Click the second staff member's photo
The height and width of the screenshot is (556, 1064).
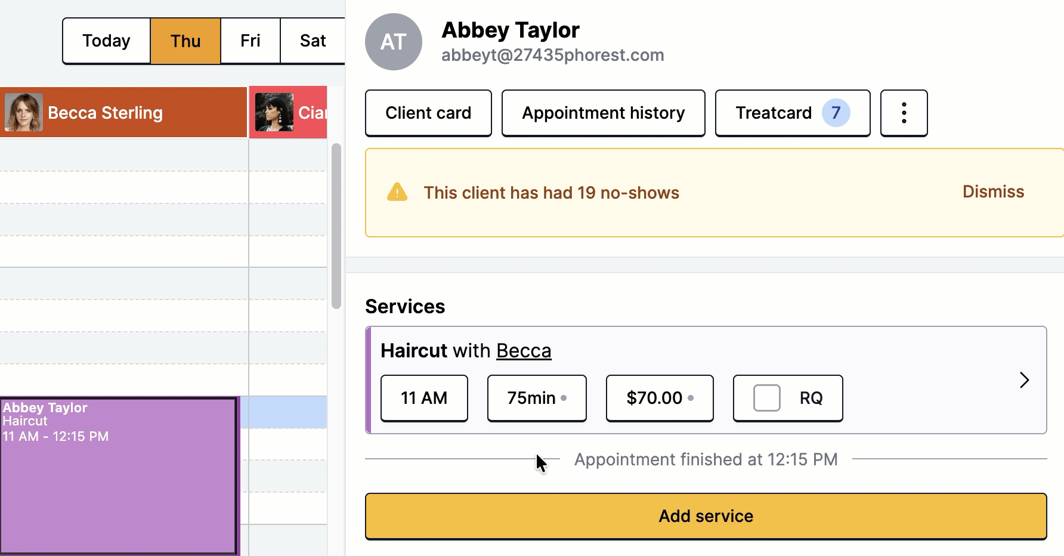pyautogui.click(x=274, y=112)
